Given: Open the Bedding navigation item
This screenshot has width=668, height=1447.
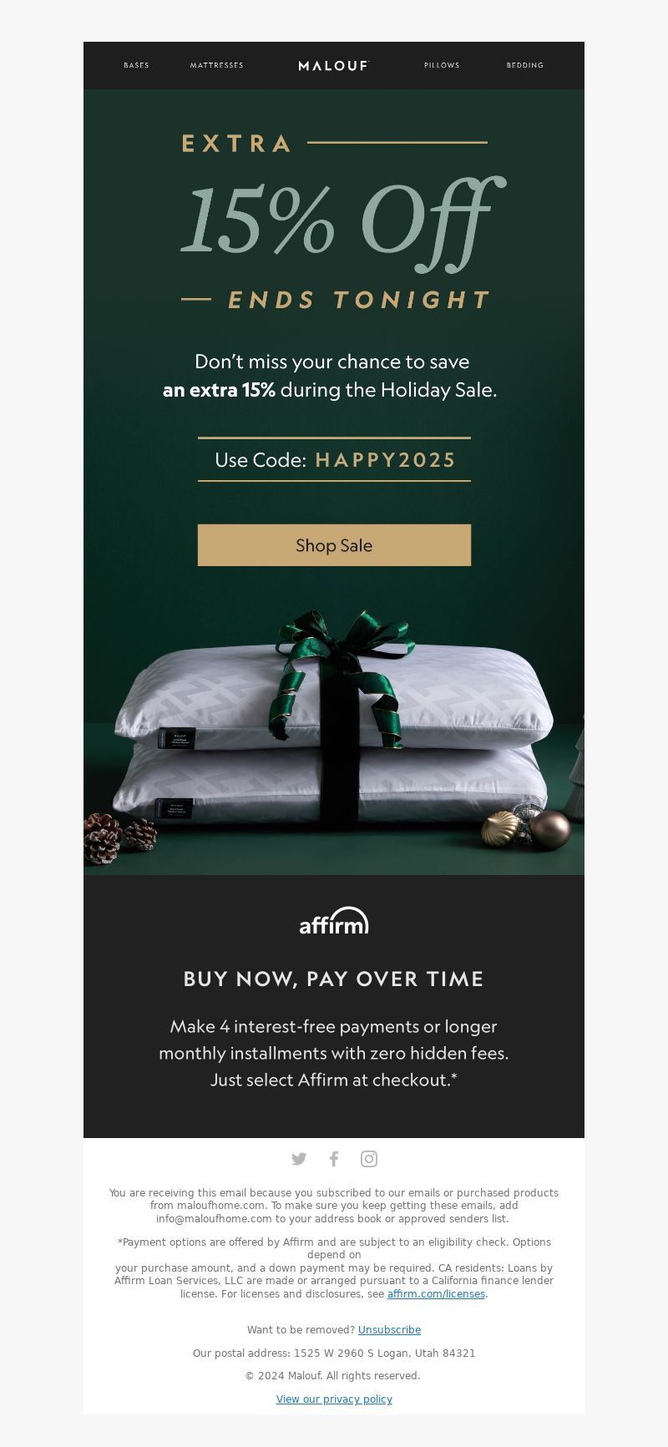Looking at the screenshot, I should (525, 65).
